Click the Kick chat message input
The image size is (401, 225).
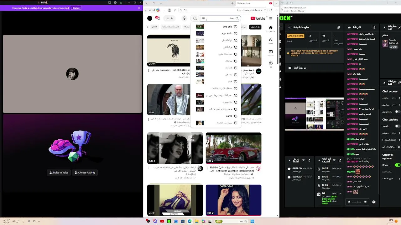point(357,202)
